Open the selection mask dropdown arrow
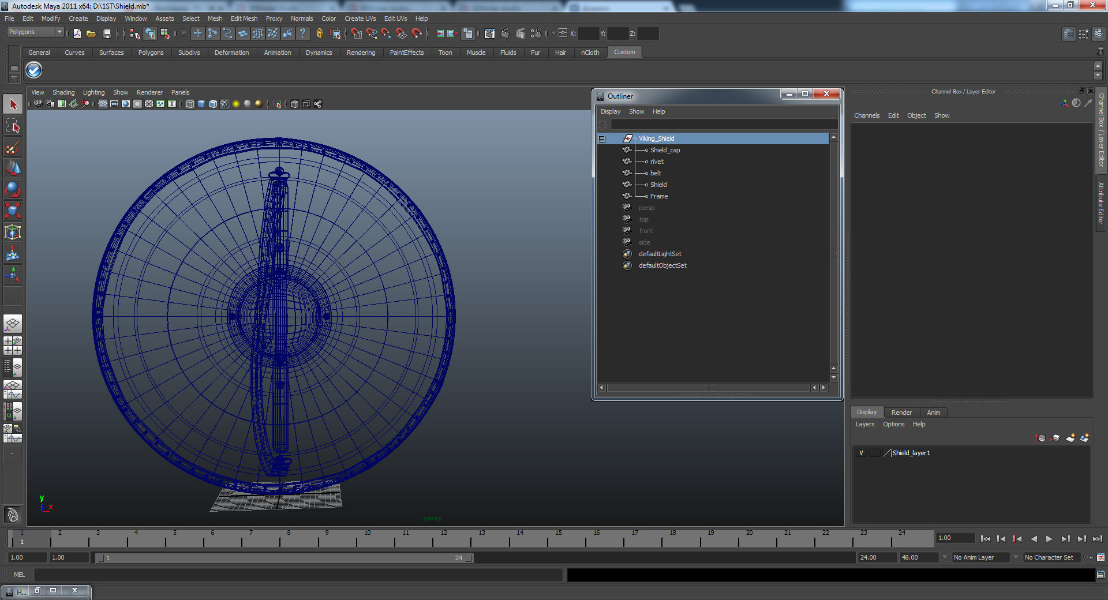Viewport: 1108px width, 600px height. (184, 33)
